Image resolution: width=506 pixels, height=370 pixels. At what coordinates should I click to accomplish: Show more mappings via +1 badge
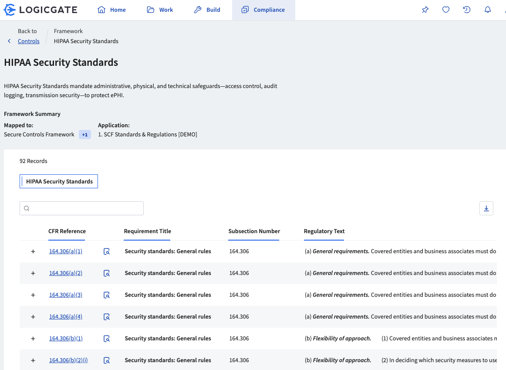coord(85,135)
